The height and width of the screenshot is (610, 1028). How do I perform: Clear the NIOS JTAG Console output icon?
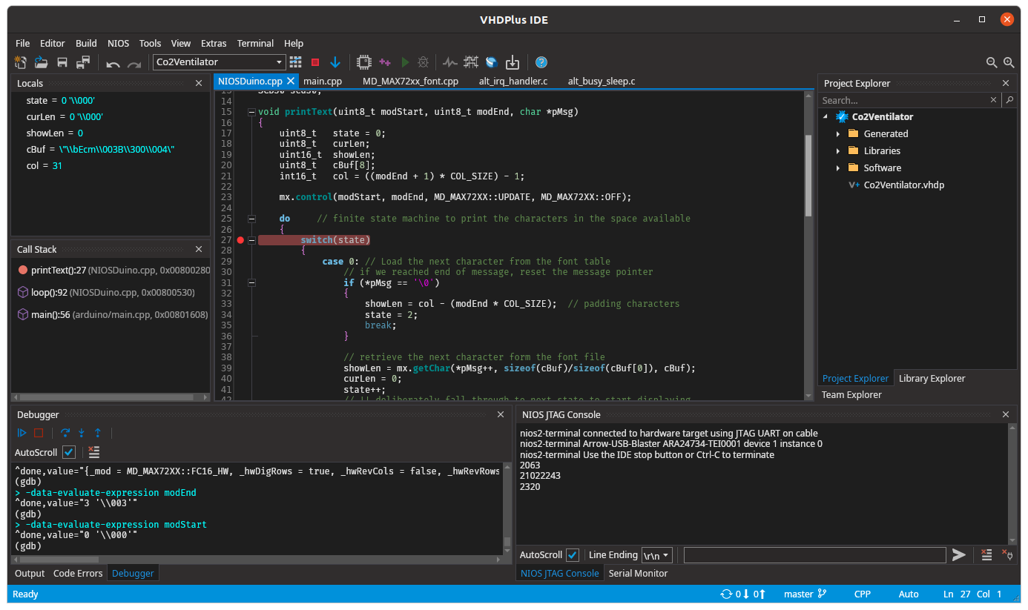click(x=986, y=554)
